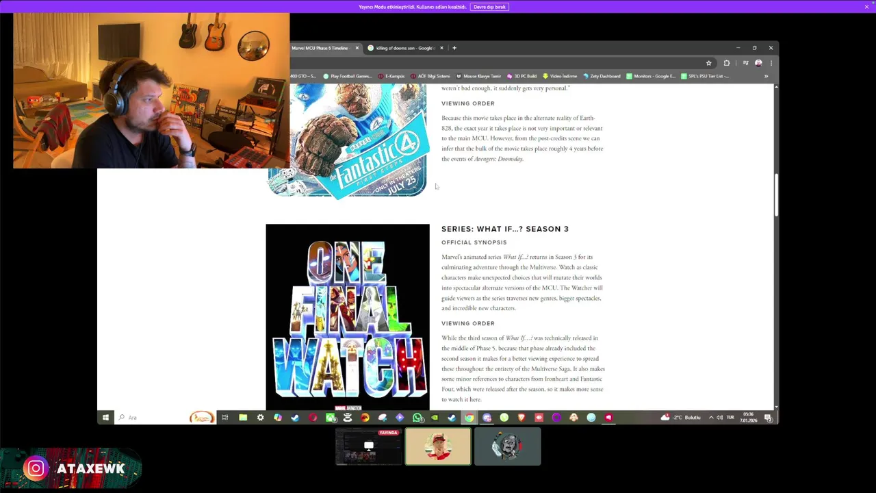Click the Fantastic 4 First Steps poster

[348, 141]
